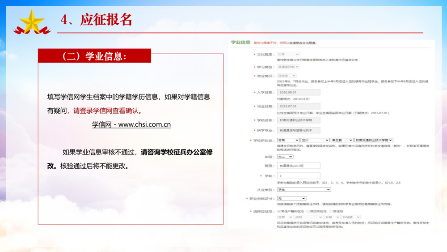Image resolution: width=447 pixels, height=252 pixels.
Task: Click the 班级 input field
Action: [x=298, y=166]
